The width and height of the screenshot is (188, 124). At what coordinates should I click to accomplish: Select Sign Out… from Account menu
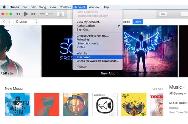(97, 30)
